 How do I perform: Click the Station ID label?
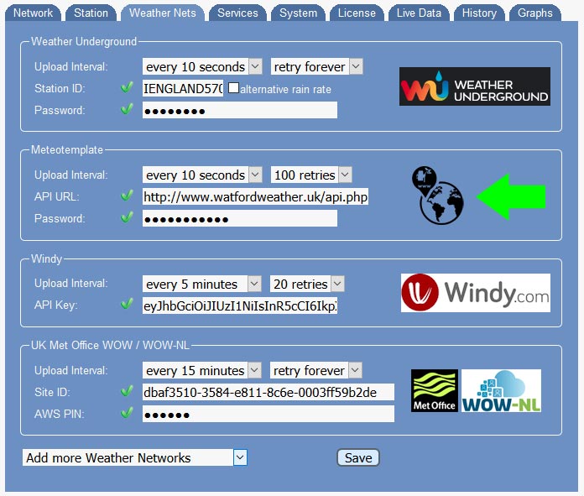point(60,88)
